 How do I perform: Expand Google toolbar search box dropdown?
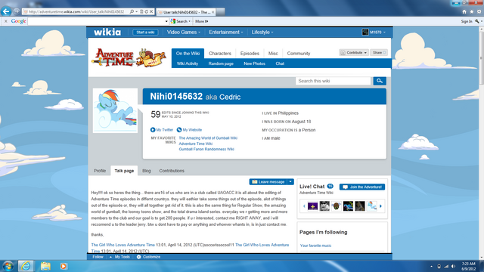click(166, 21)
